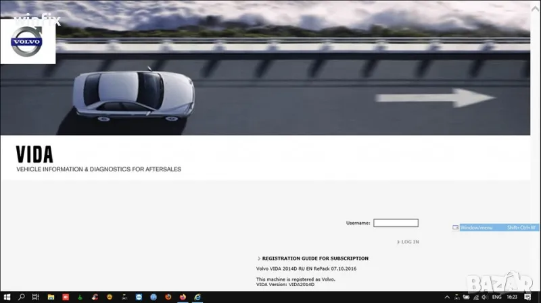Select the Window/menu entry
541x303 pixels.
pos(499,227)
